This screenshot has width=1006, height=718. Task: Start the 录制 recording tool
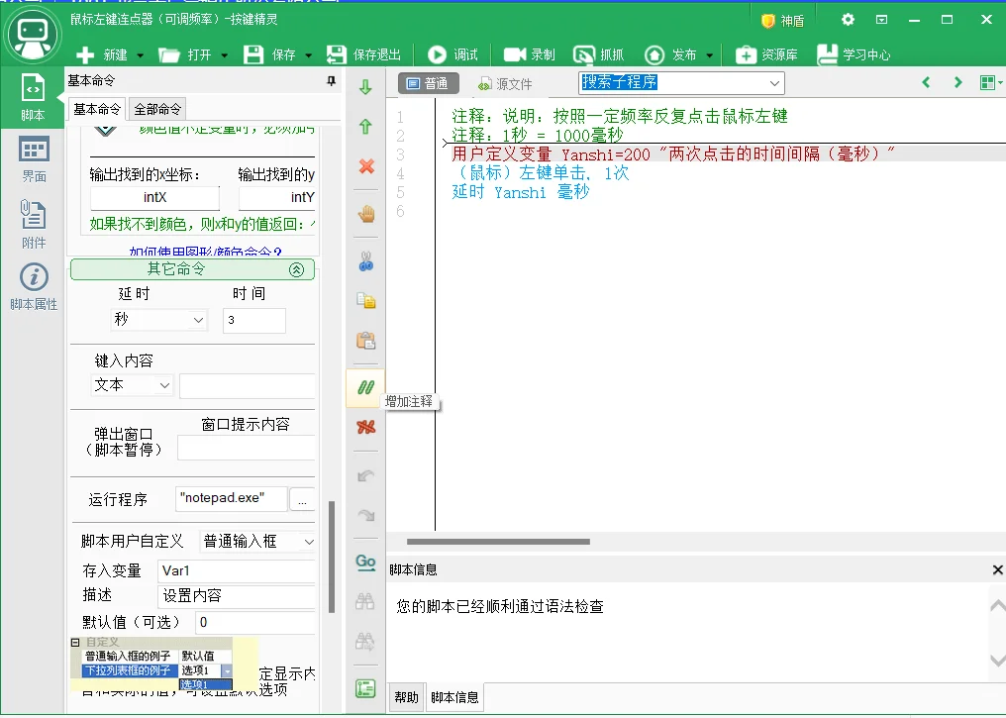(x=529, y=54)
